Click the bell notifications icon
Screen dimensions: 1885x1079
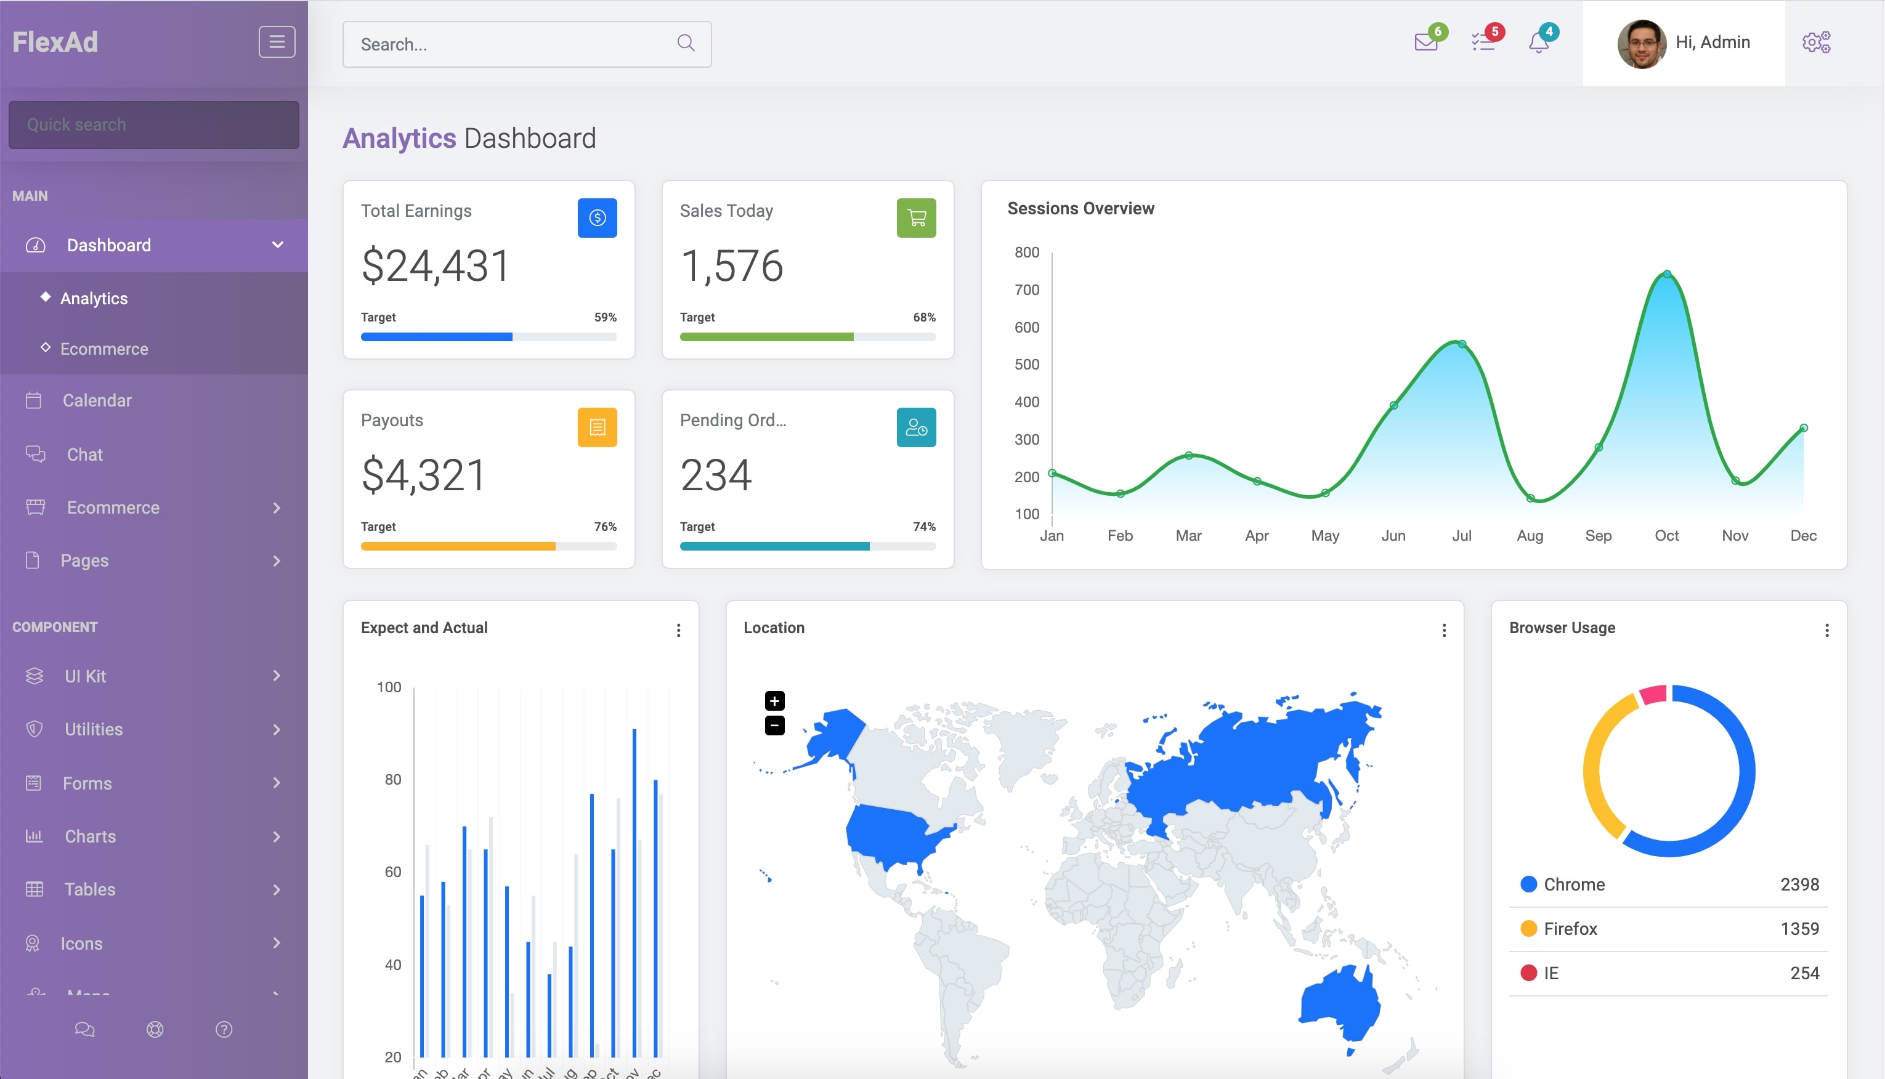[x=1539, y=42]
